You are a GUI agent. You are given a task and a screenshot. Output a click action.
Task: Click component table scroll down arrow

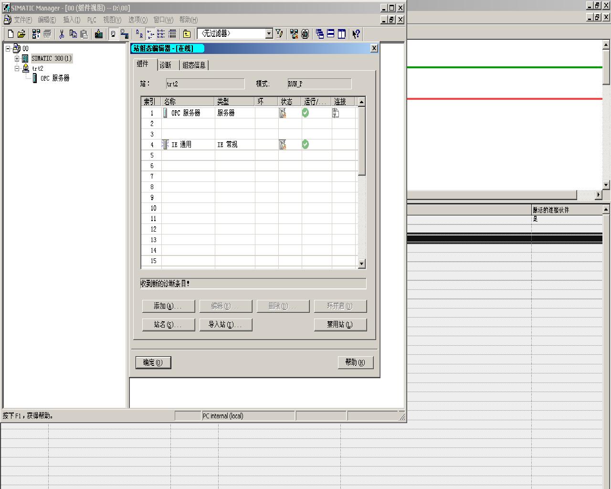(x=362, y=264)
